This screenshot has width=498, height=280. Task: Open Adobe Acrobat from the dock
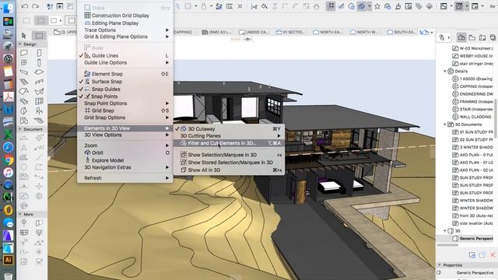click(8, 96)
